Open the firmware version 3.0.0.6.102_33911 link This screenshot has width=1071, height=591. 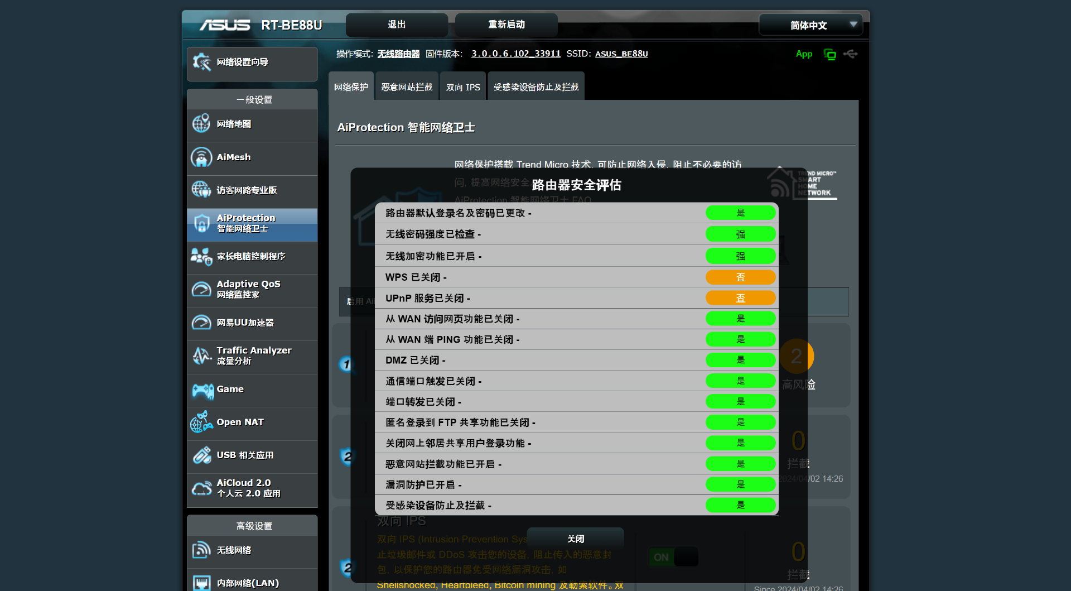[x=515, y=54]
